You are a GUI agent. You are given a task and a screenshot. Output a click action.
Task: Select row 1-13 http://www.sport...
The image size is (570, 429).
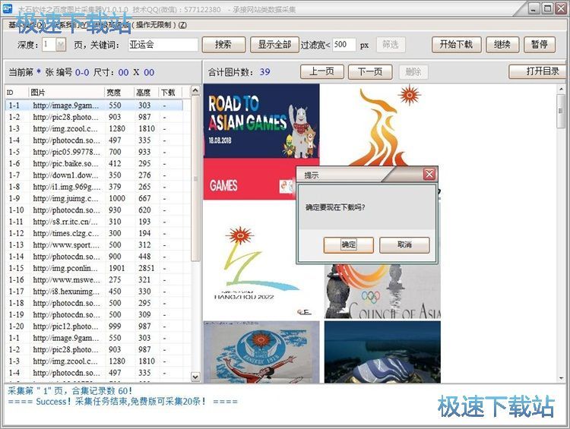(94, 244)
